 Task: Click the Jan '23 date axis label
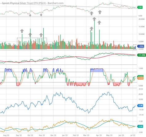pos(65,135)
